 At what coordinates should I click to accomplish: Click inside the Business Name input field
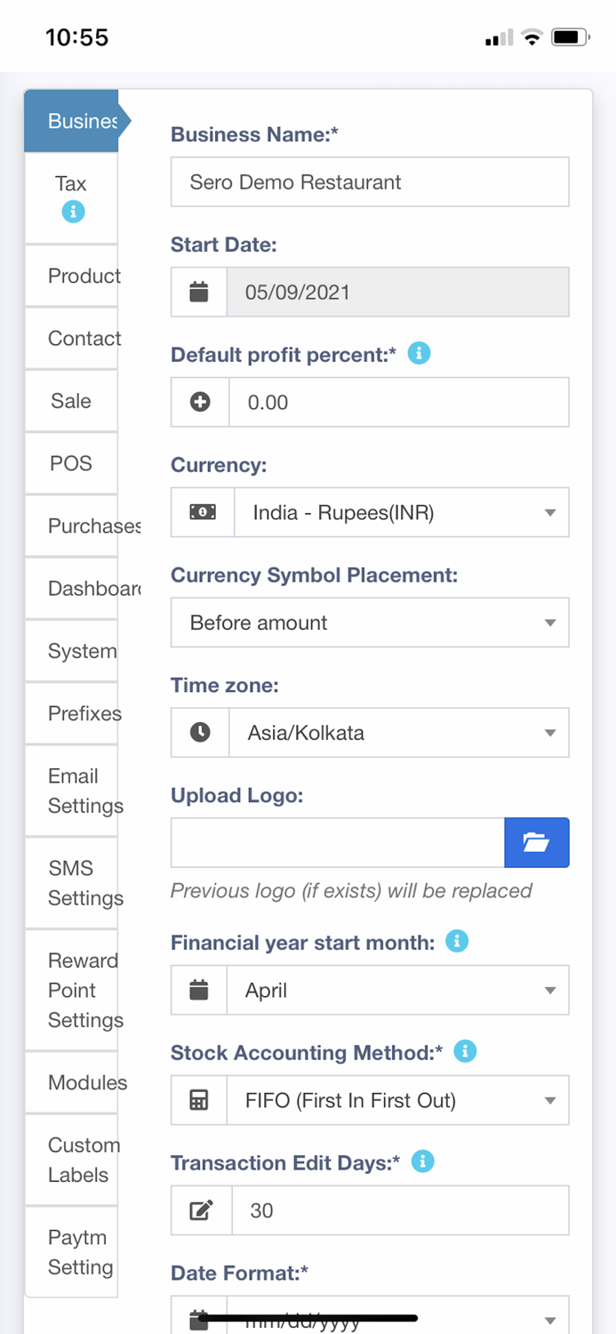point(370,181)
